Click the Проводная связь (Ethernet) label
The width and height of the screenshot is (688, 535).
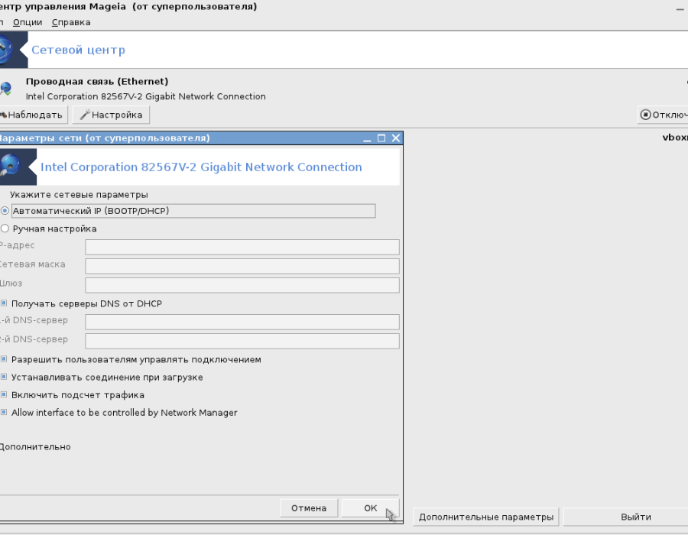pyautogui.click(x=97, y=82)
